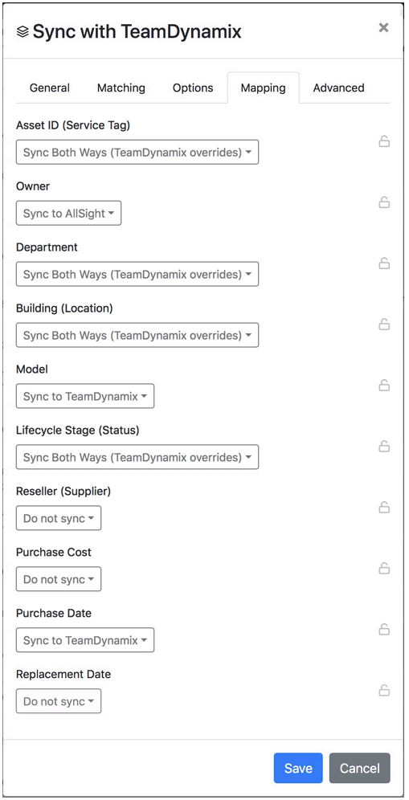Open the Reseller Do not sync dropdown

(59, 518)
